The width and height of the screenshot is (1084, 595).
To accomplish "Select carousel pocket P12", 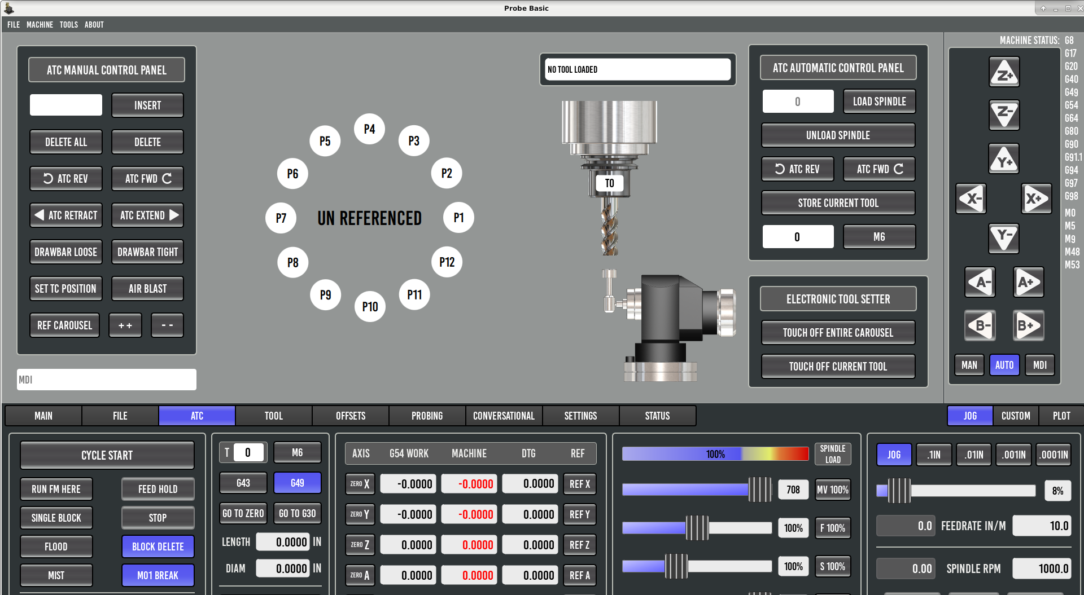I will coord(447,262).
